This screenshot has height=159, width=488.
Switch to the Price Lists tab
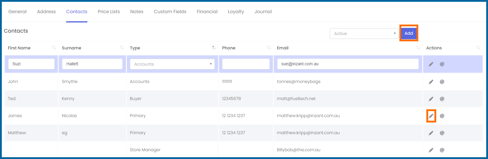click(109, 12)
